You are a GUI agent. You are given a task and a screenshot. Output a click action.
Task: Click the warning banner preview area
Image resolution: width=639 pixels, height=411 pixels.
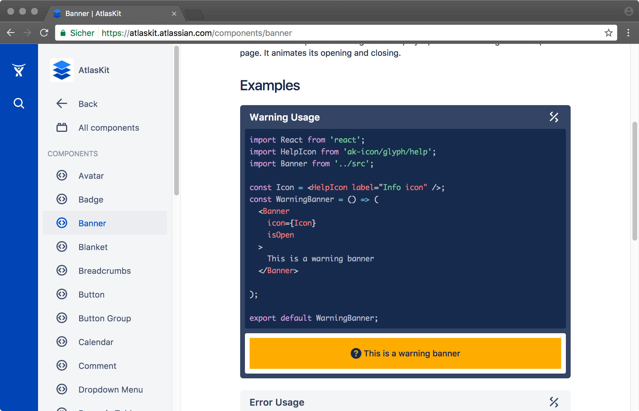click(405, 353)
